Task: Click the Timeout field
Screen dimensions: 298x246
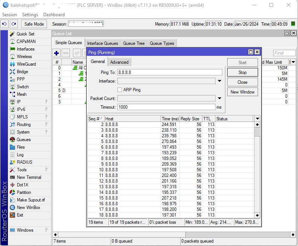Action: 166,107
